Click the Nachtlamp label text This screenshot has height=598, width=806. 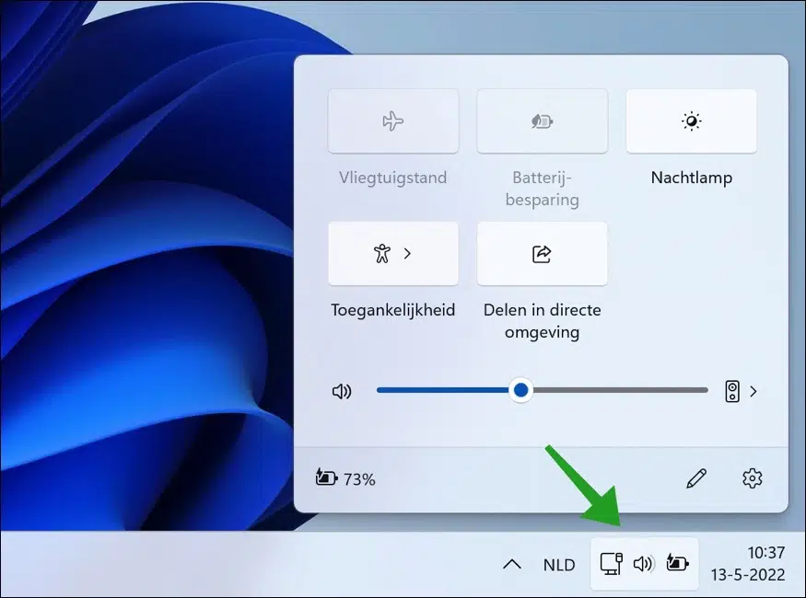(692, 178)
